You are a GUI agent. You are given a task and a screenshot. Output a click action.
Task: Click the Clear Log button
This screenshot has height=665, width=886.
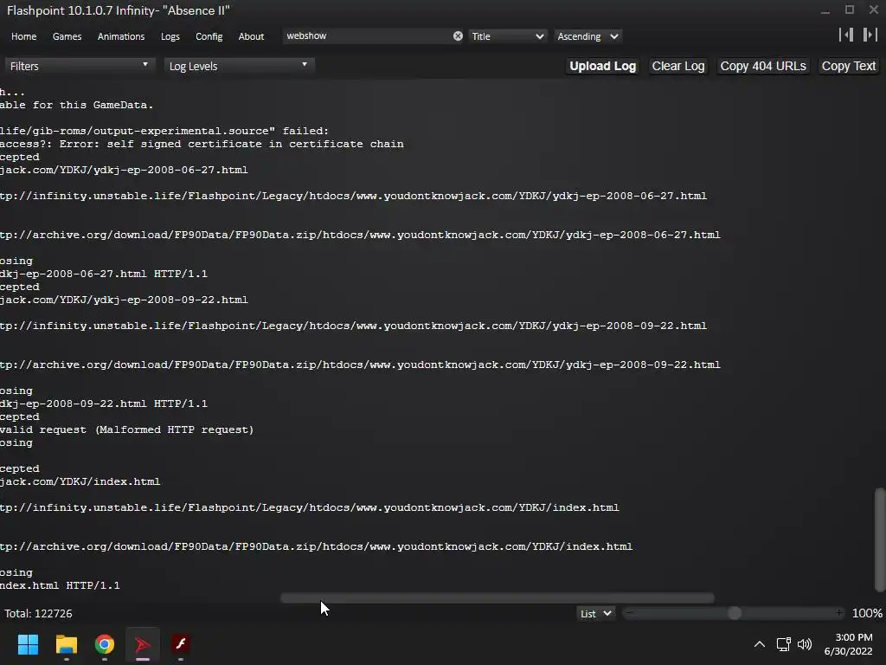point(678,66)
